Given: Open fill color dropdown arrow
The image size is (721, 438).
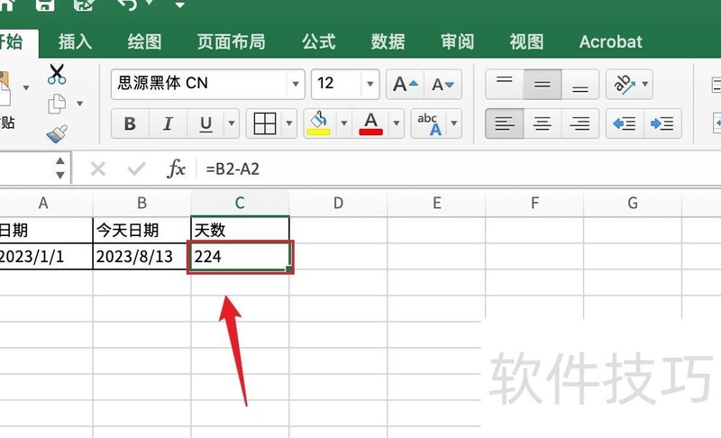Looking at the screenshot, I should coord(343,123).
